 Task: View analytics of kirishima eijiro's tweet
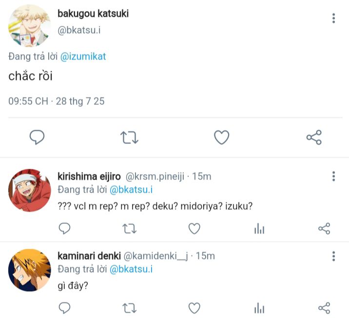click(259, 228)
